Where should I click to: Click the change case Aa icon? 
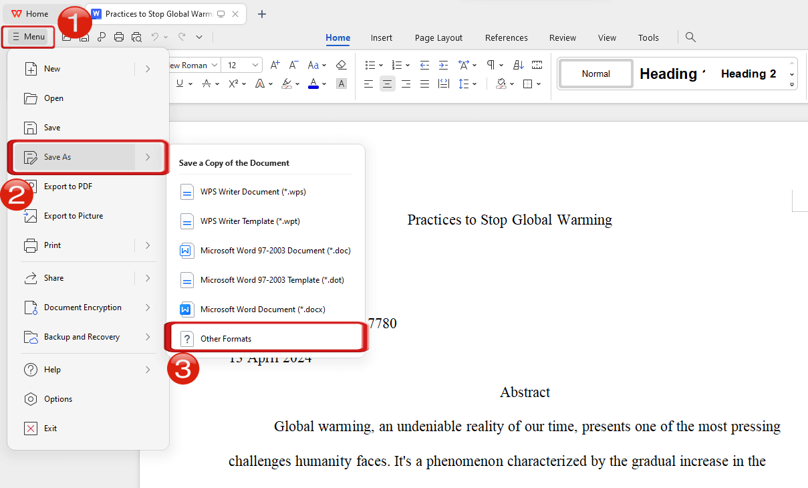[313, 65]
